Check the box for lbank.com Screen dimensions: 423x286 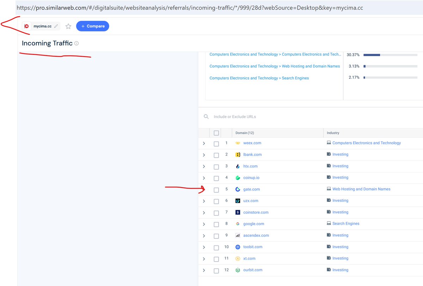(216, 155)
